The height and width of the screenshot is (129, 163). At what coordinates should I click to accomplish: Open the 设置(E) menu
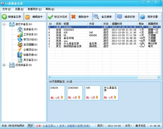tap(19, 9)
